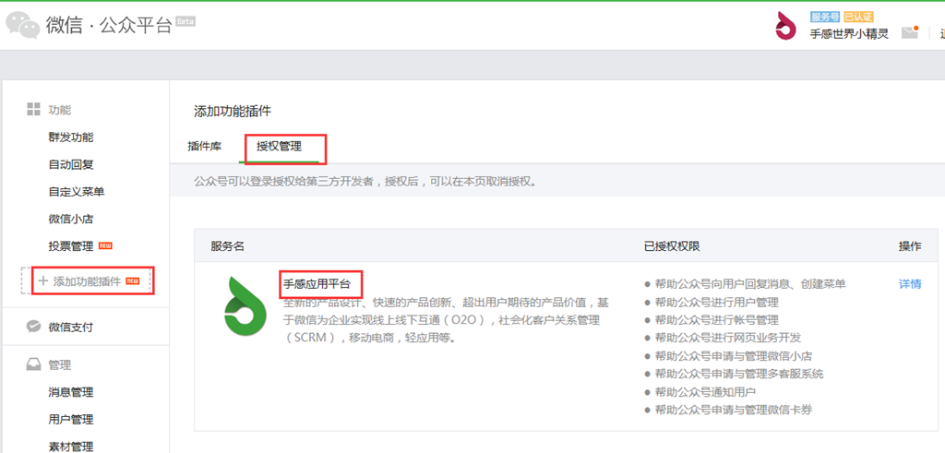945x453 pixels.
Task: Open the 手感应用平台 service name
Action: (317, 284)
